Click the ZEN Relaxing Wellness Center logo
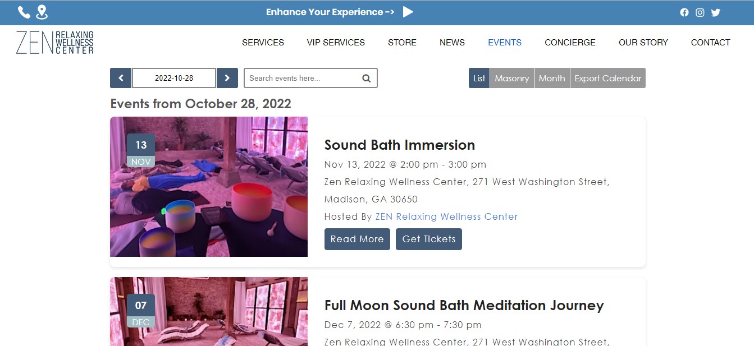This screenshot has width=754, height=346. (x=55, y=43)
